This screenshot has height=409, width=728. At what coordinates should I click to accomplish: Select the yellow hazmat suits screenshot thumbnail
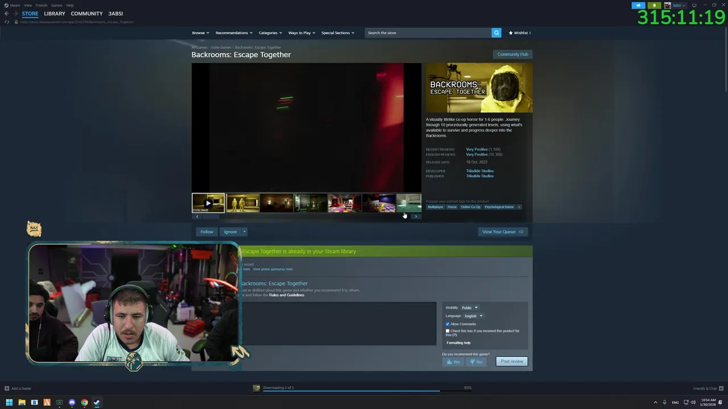243,203
